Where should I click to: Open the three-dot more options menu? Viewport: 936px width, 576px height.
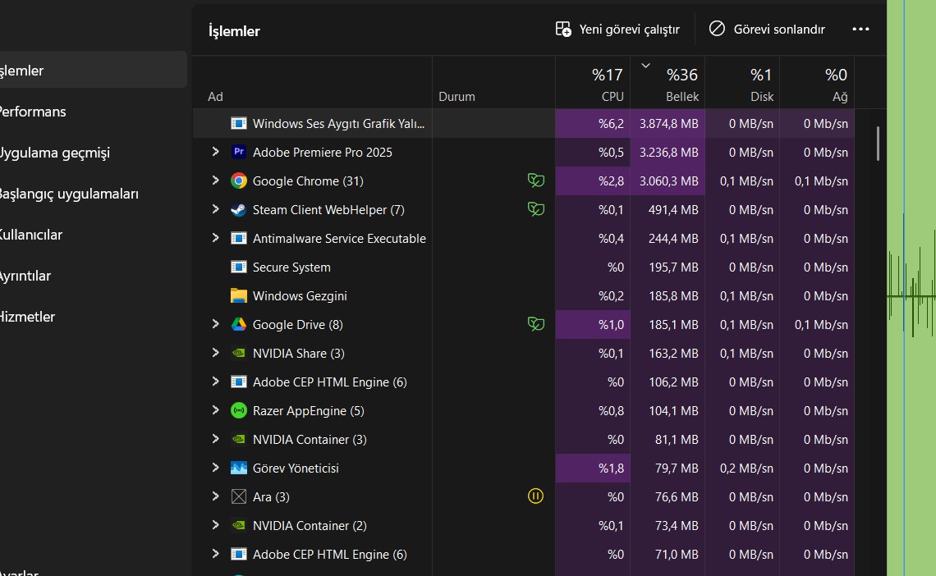(x=860, y=29)
